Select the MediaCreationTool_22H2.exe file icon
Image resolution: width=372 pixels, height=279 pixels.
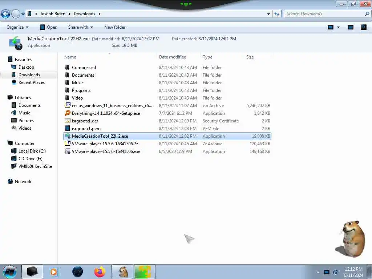[x=67, y=136]
